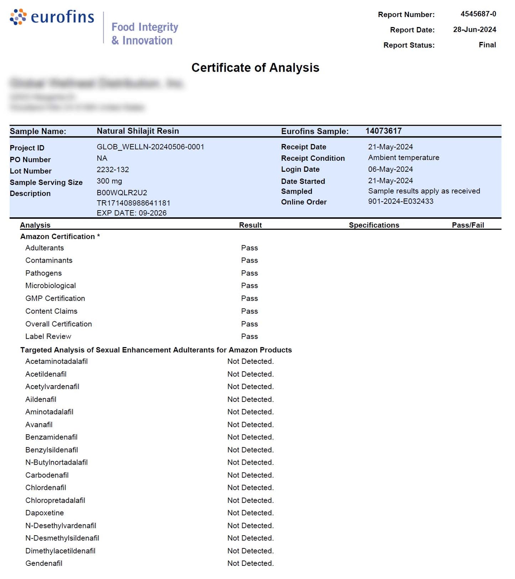Select the sample name Natural Shilajit Resin
The image size is (515, 579).
click(138, 131)
